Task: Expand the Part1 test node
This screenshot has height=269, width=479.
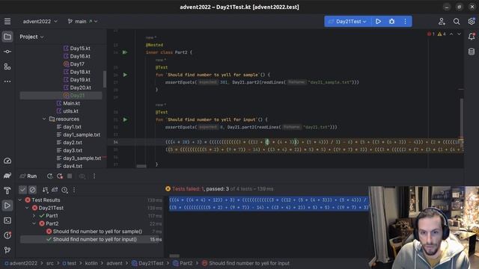Action: tap(34, 216)
